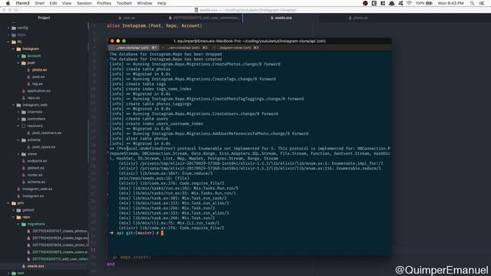Screen dimensions: 491x276
Task: Select the third terminal tab ⌘3
Action: (x=238, y=48)
